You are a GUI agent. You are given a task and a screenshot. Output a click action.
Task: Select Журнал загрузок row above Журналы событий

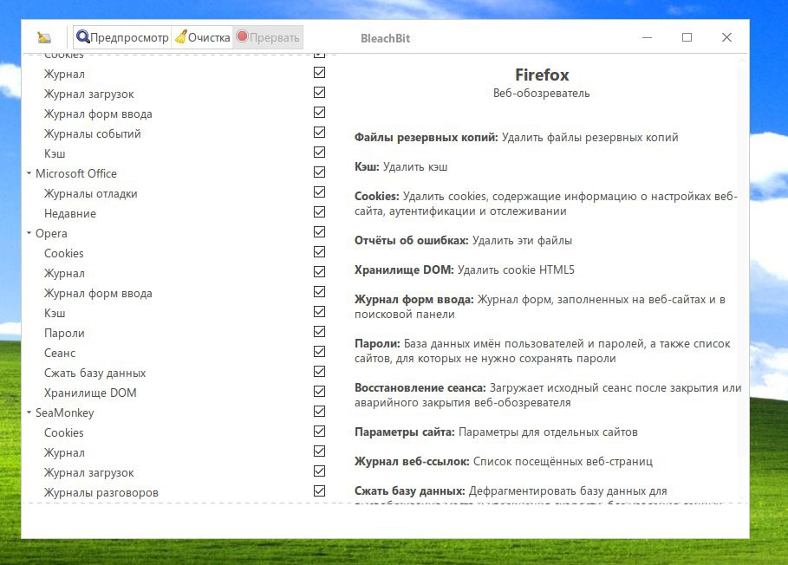pos(89,94)
